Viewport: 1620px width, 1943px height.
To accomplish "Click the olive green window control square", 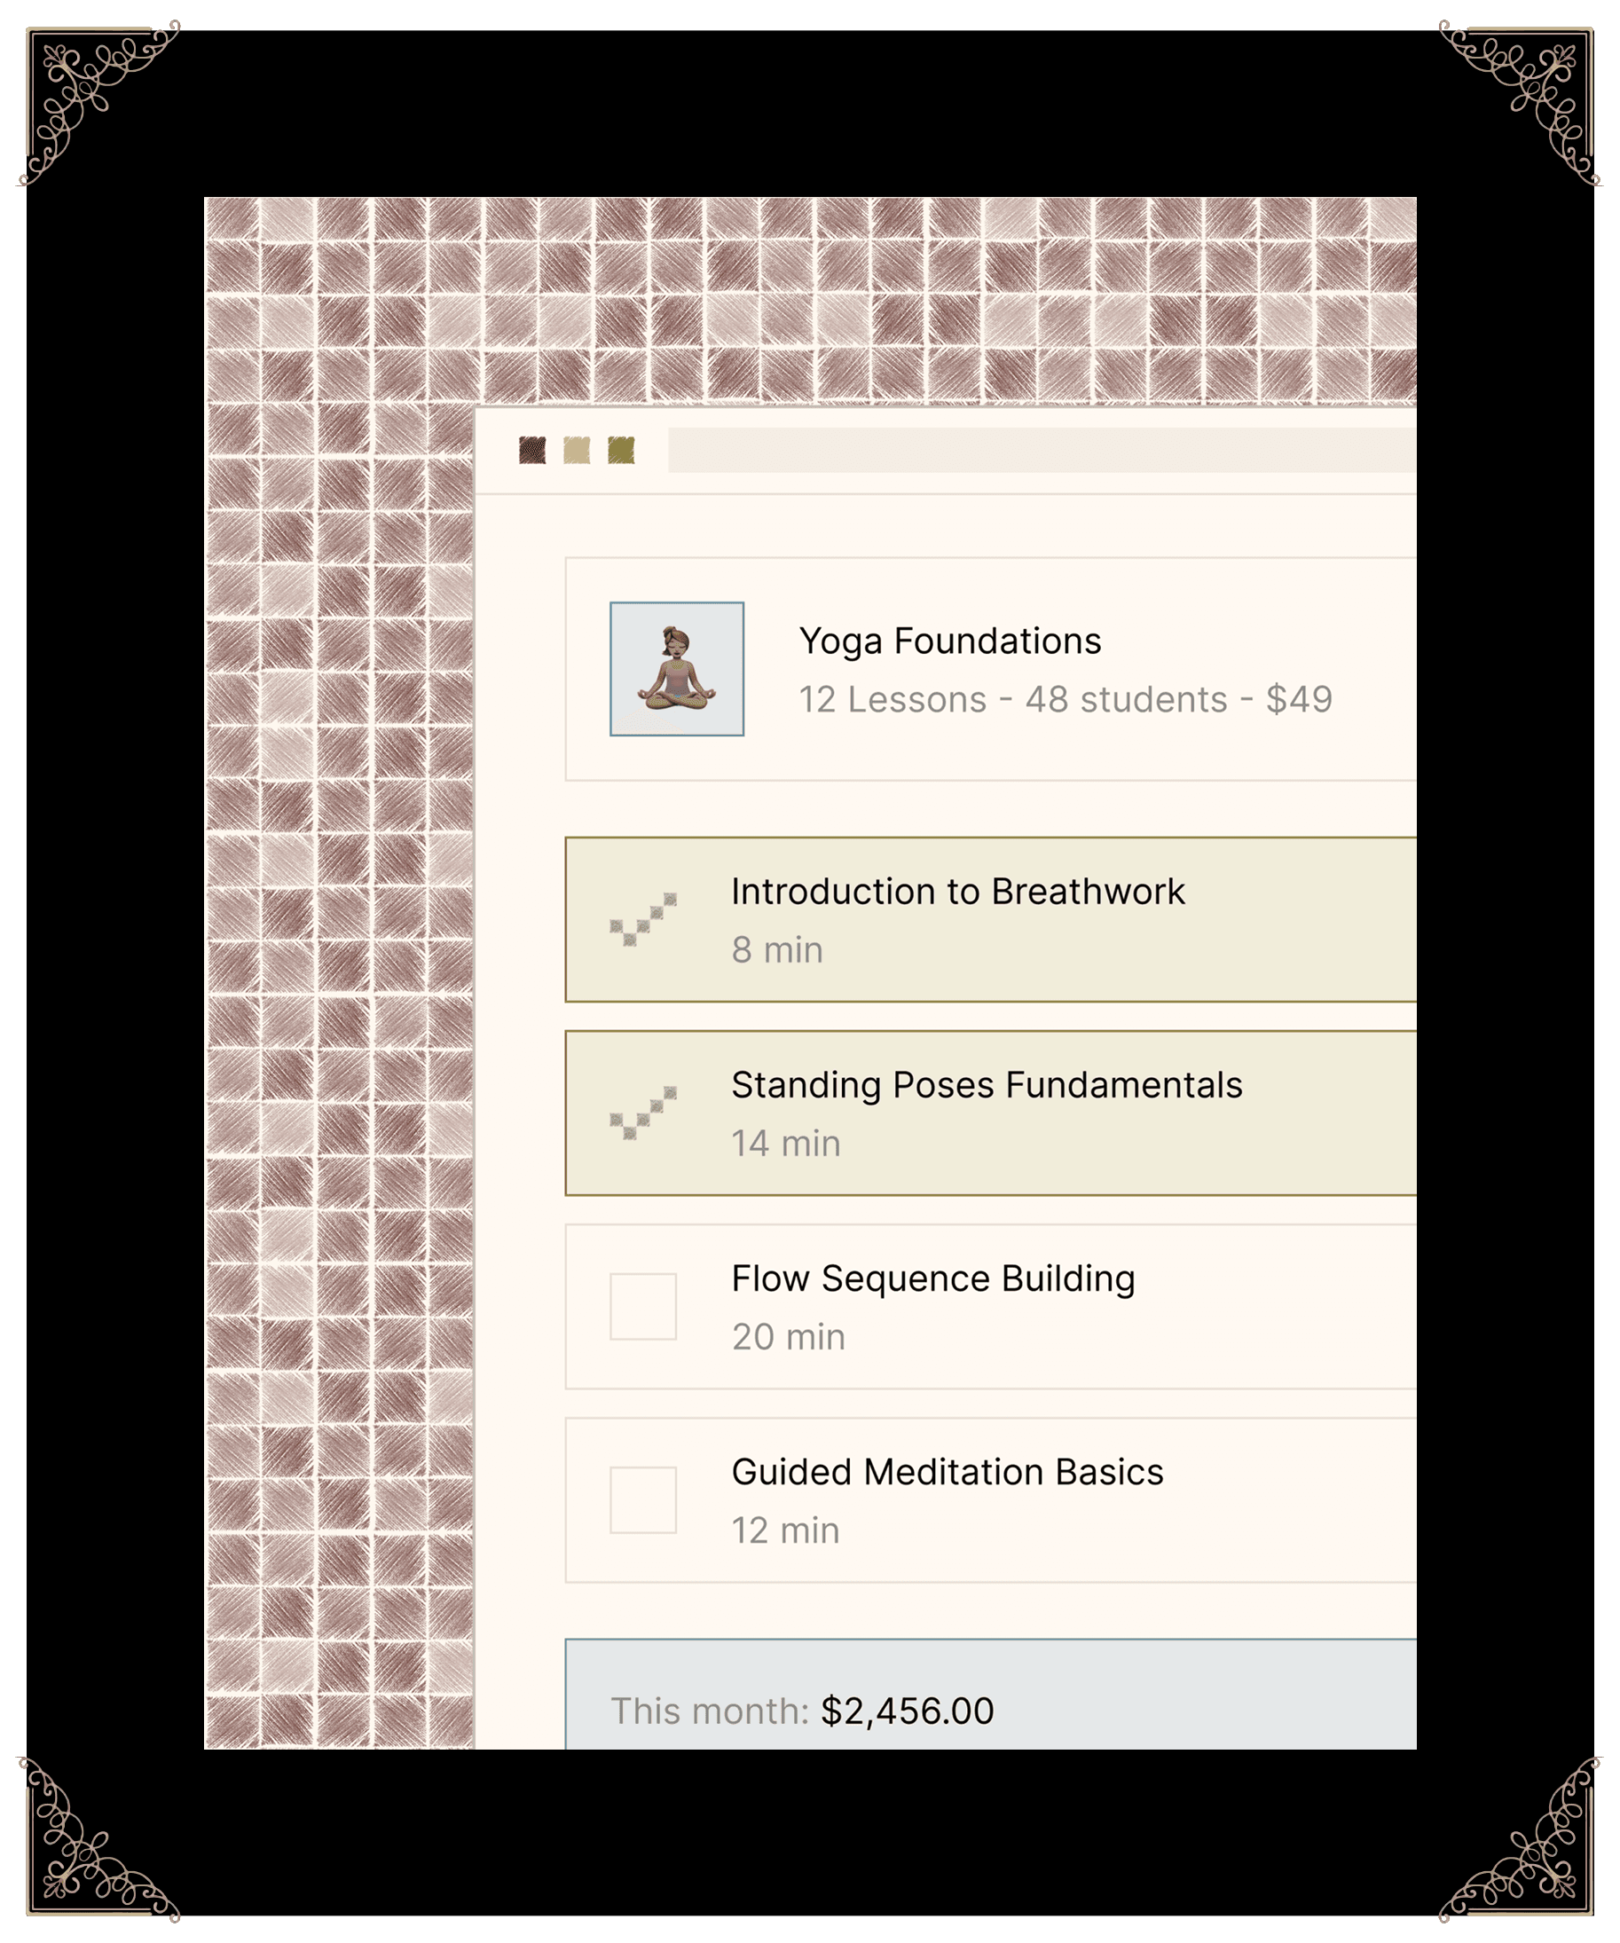I will click(621, 451).
